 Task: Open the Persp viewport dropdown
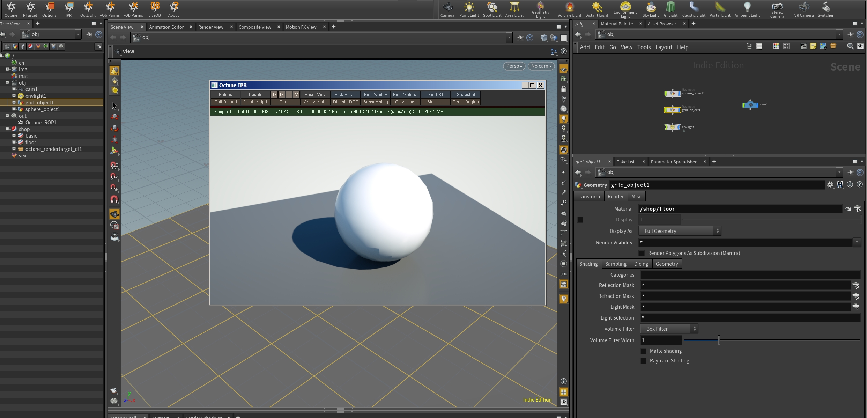tap(514, 66)
